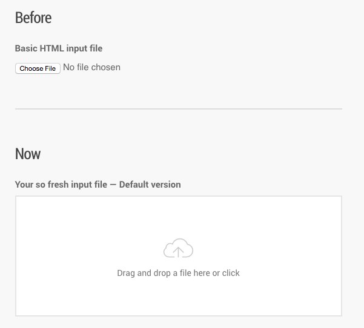Viewport: 364px width, 328px height.
Task: Click the word 'click' in the drop zone message
Action: click(231, 273)
